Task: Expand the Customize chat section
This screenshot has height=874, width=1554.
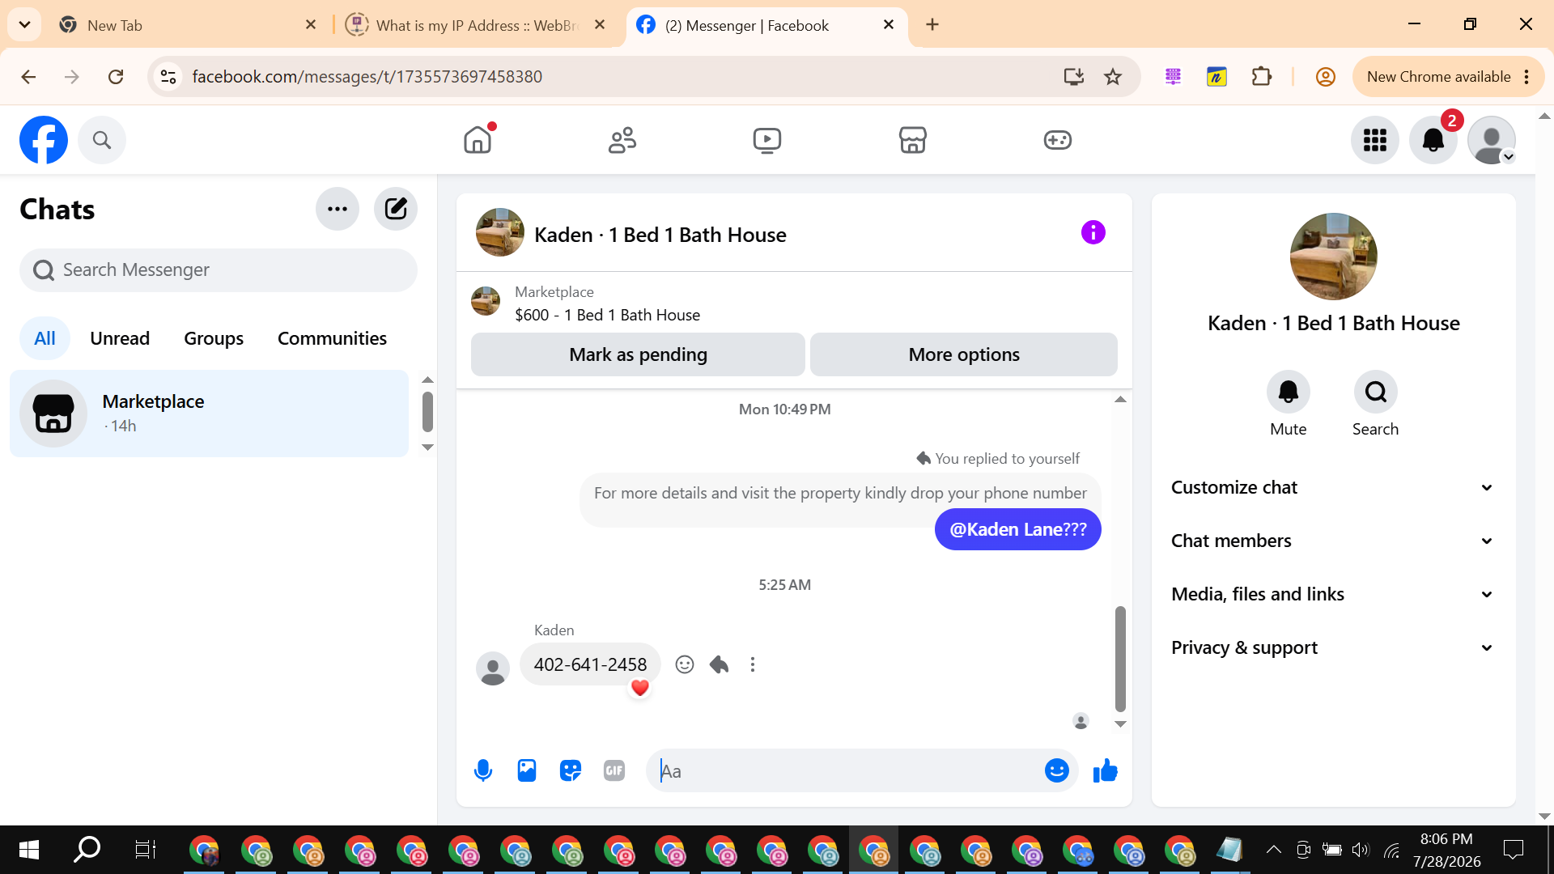Action: [1333, 487]
